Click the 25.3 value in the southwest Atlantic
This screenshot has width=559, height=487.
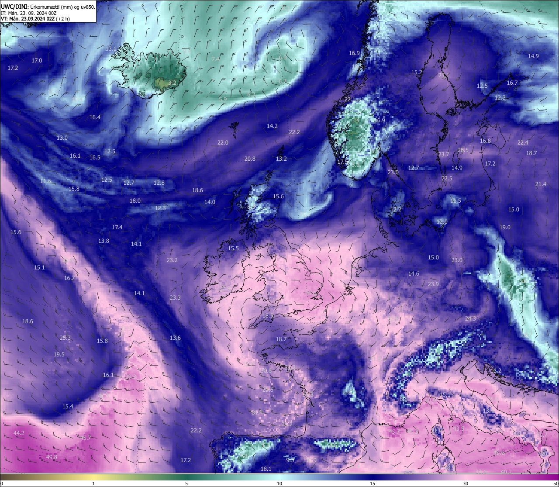click(65, 338)
